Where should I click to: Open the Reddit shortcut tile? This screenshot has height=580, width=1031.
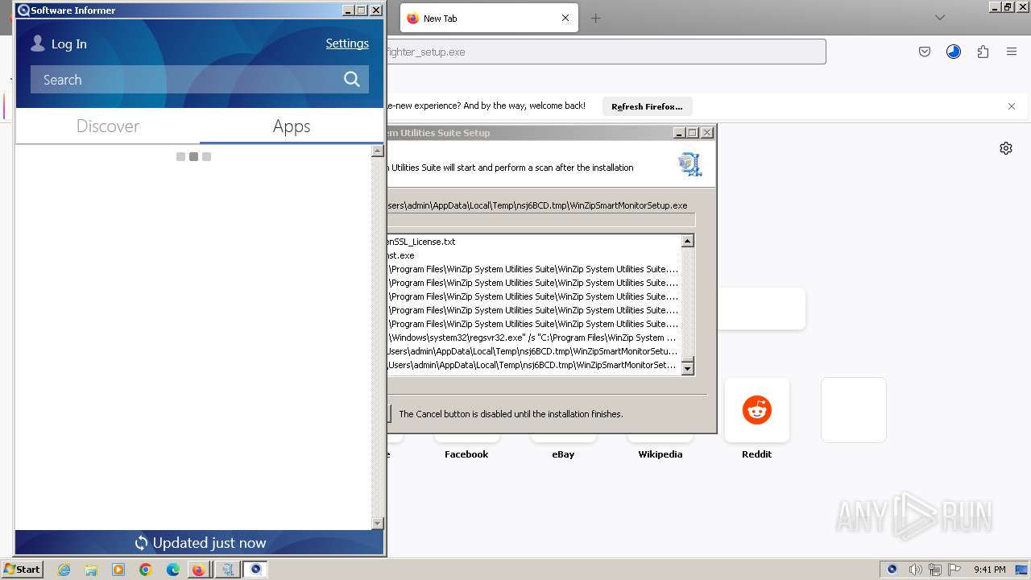coord(757,410)
